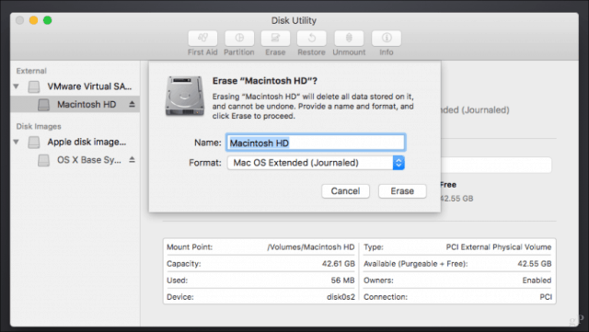Image resolution: width=589 pixels, height=332 pixels.
Task: Click the Cancel button
Action: click(x=345, y=190)
